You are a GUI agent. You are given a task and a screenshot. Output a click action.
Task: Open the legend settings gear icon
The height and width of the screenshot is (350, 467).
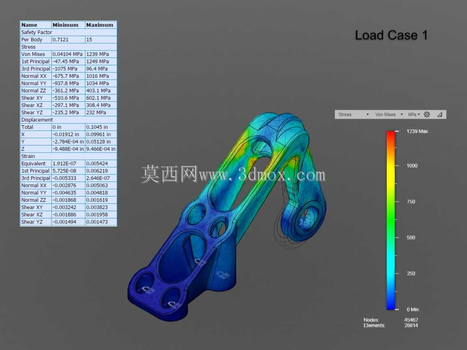point(427,115)
